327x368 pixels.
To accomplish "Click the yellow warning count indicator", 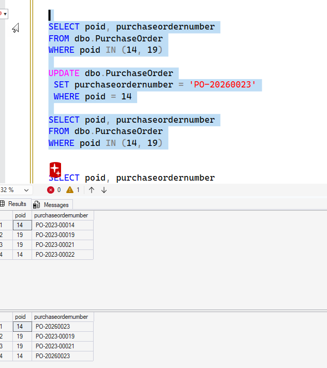I will click(70, 190).
